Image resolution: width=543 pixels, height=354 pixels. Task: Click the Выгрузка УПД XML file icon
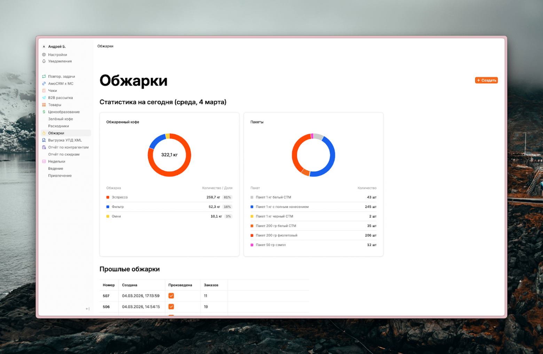[44, 140]
